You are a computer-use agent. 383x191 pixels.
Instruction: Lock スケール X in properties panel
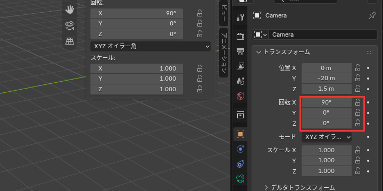pos(357,150)
